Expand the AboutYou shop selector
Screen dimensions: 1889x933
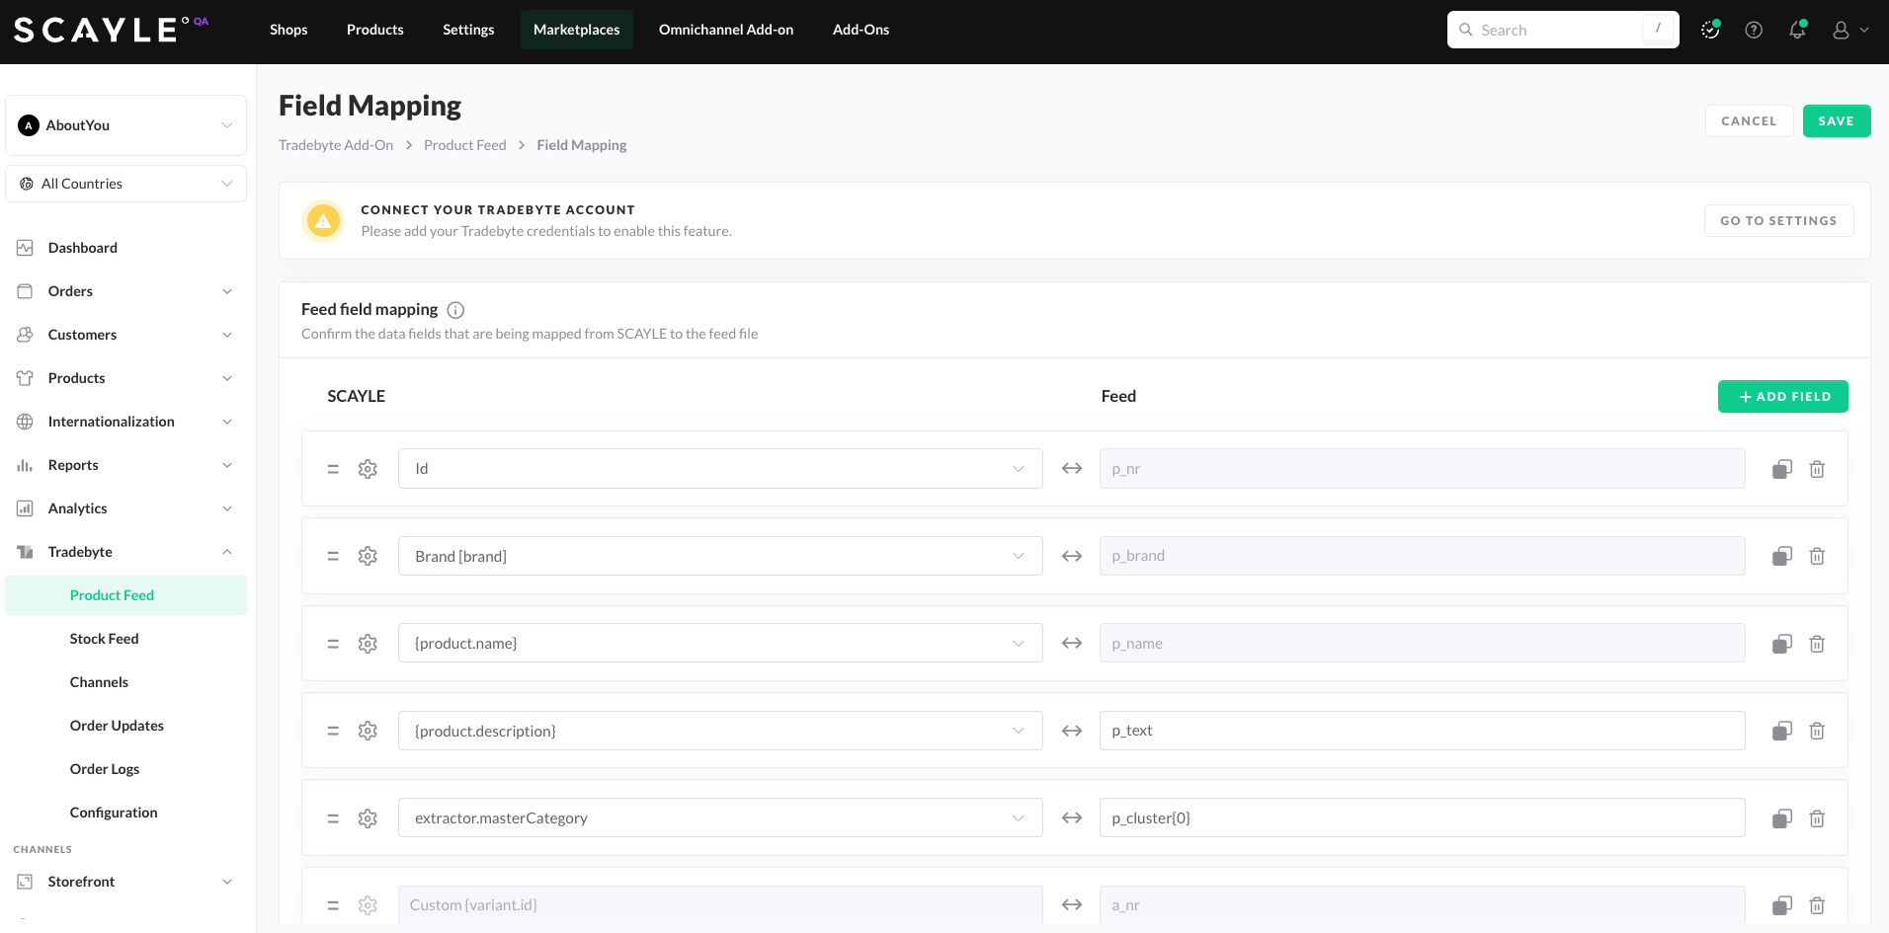pyautogui.click(x=126, y=125)
